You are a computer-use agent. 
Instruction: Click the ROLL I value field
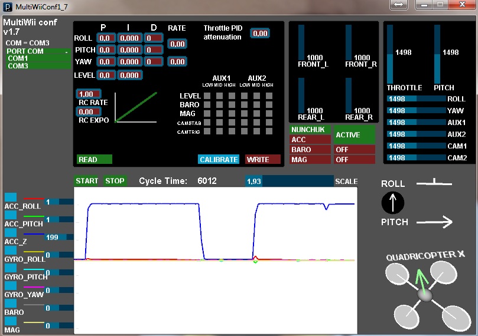click(x=130, y=38)
